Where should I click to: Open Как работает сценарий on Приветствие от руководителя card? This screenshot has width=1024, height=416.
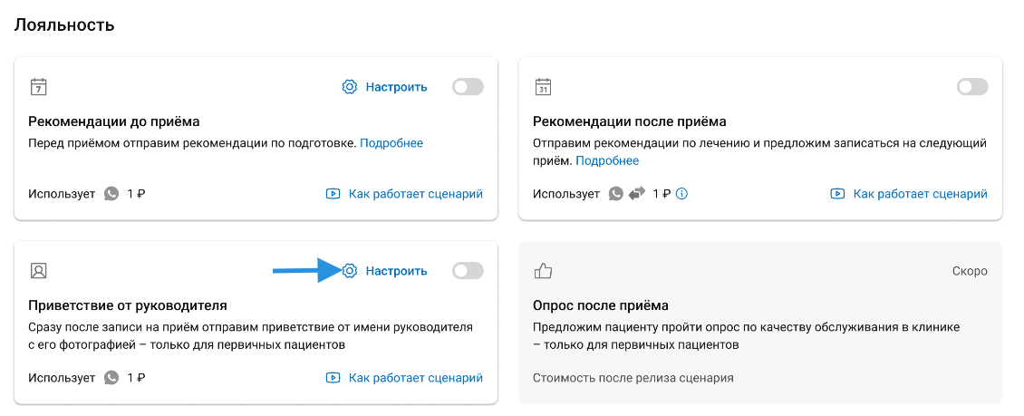415,377
